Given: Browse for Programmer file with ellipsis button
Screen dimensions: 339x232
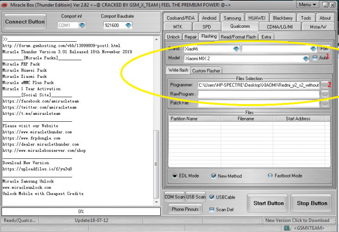Looking at the screenshot, I should click(325, 85).
